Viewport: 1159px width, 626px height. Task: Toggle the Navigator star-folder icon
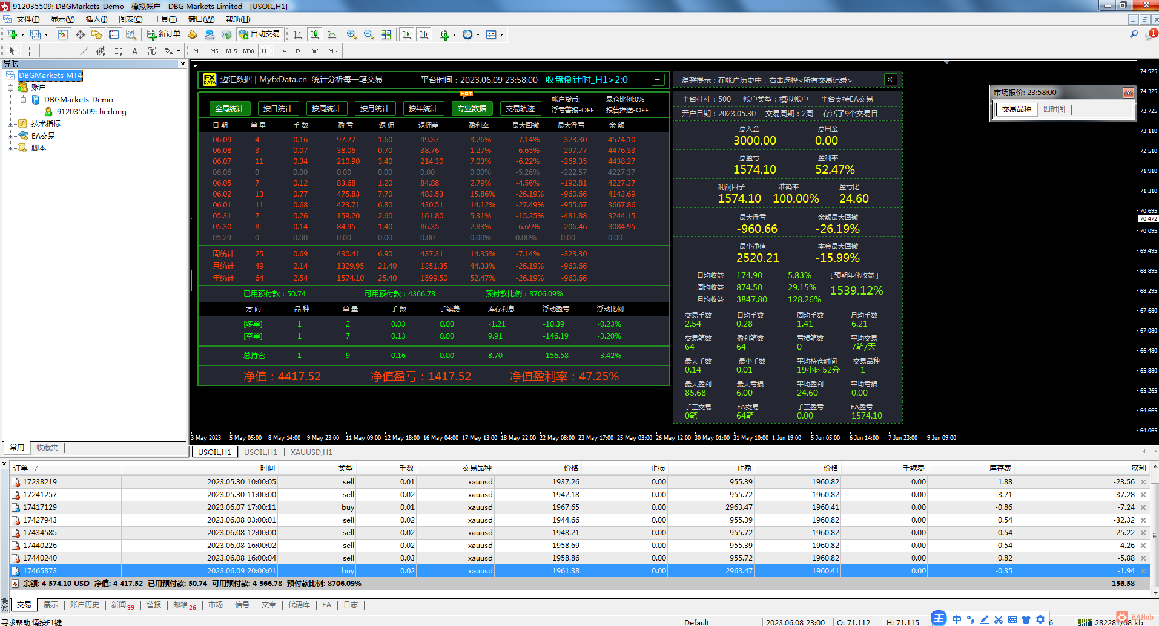[97, 34]
